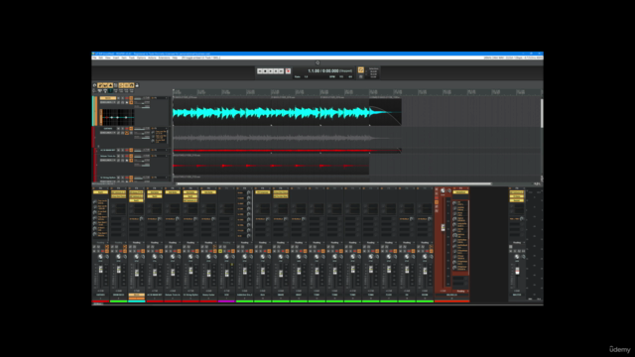Viewport: 635px width, 357px height.
Task: Click the grey waveform item on the second track
Action: point(287,138)
